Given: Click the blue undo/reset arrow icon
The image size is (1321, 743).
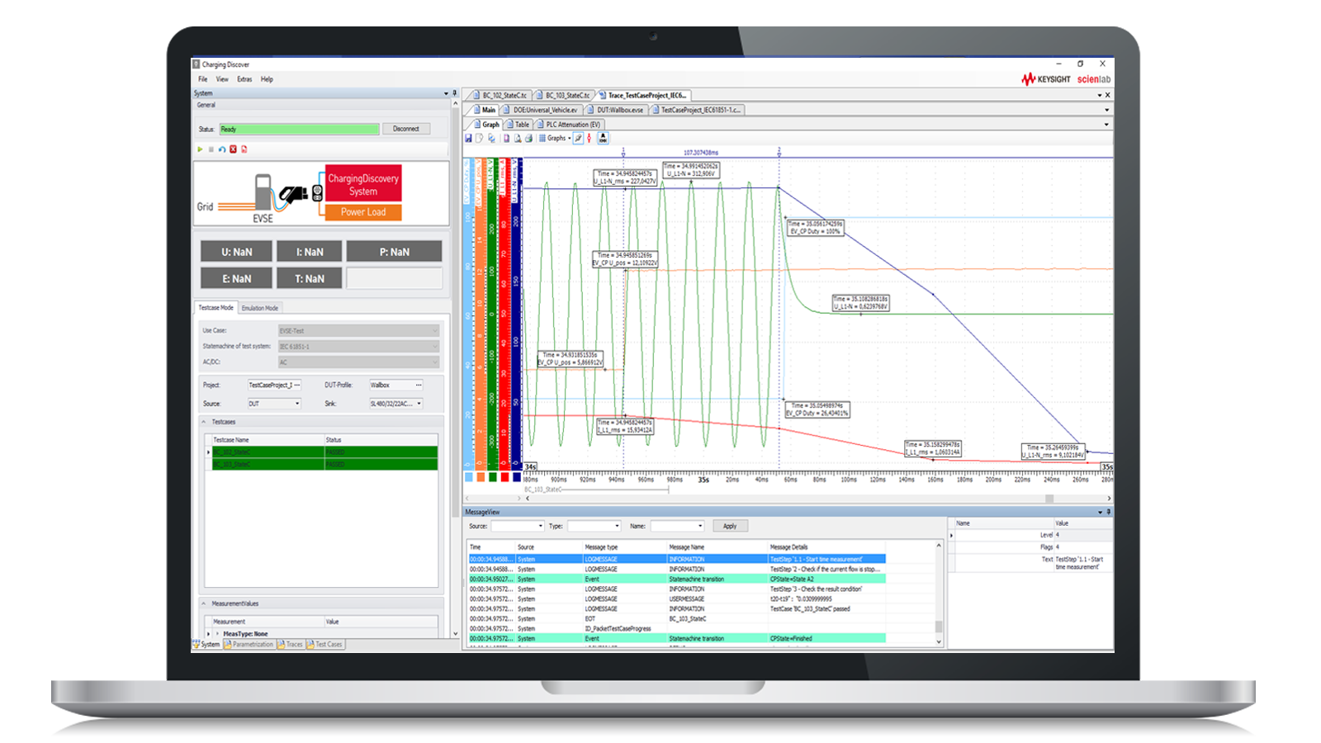Looking at the screenshot, I should [x=222, y=149].
